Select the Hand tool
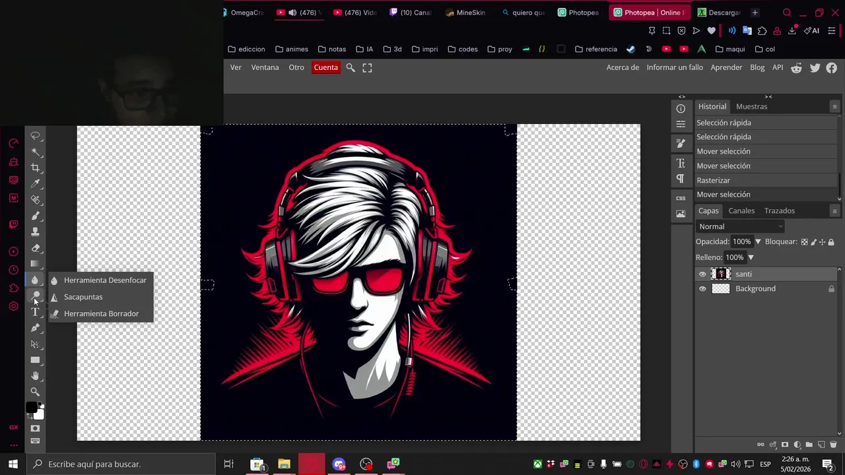Viewport: 845px width, 475px height. coord(35,376)
